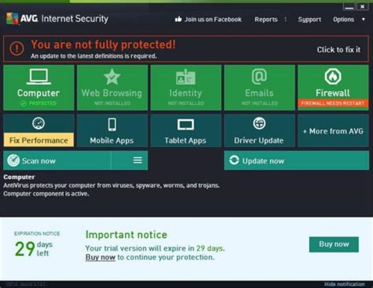
Task: Open the Reports menu
Action: coord(266,19)
